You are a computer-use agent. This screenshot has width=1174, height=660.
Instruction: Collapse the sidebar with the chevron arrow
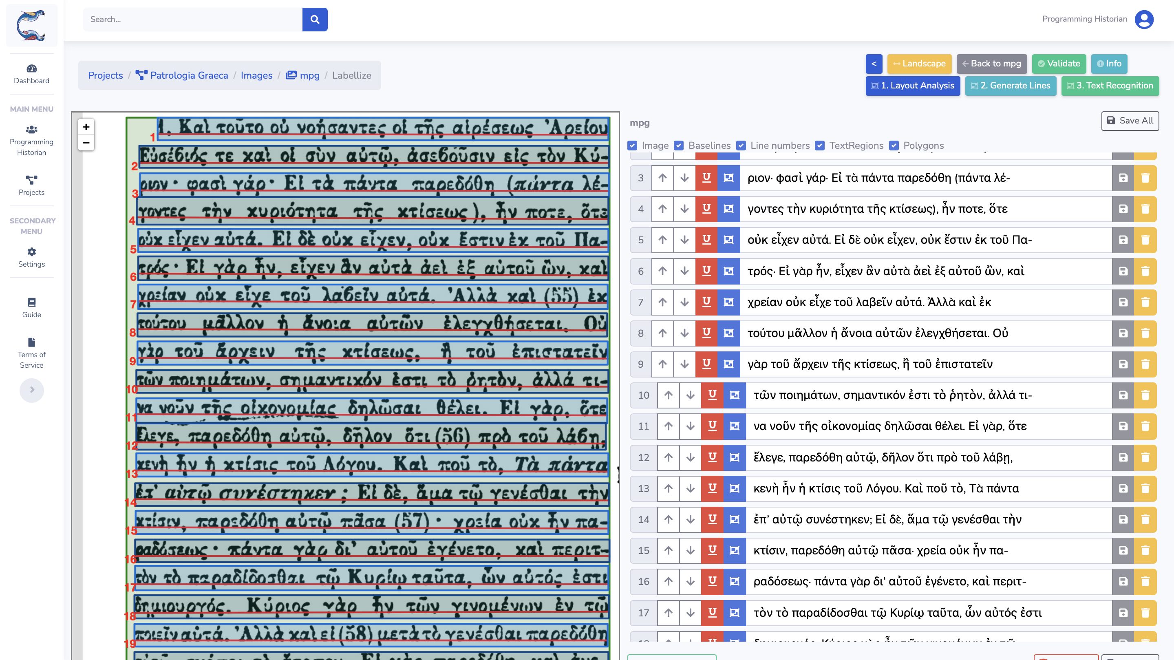click(31, 390)
